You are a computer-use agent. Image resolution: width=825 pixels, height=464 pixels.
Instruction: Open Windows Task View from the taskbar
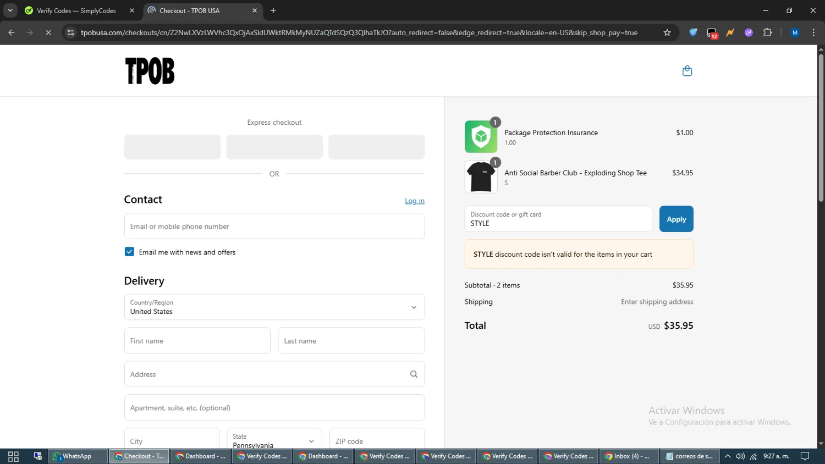coord(14,456)
